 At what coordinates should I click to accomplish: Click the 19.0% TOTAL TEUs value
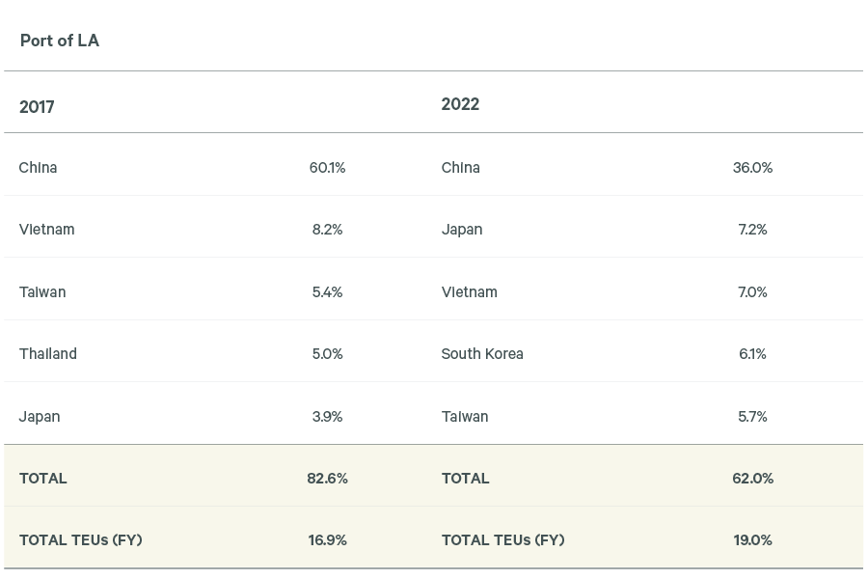pos(752,540)
